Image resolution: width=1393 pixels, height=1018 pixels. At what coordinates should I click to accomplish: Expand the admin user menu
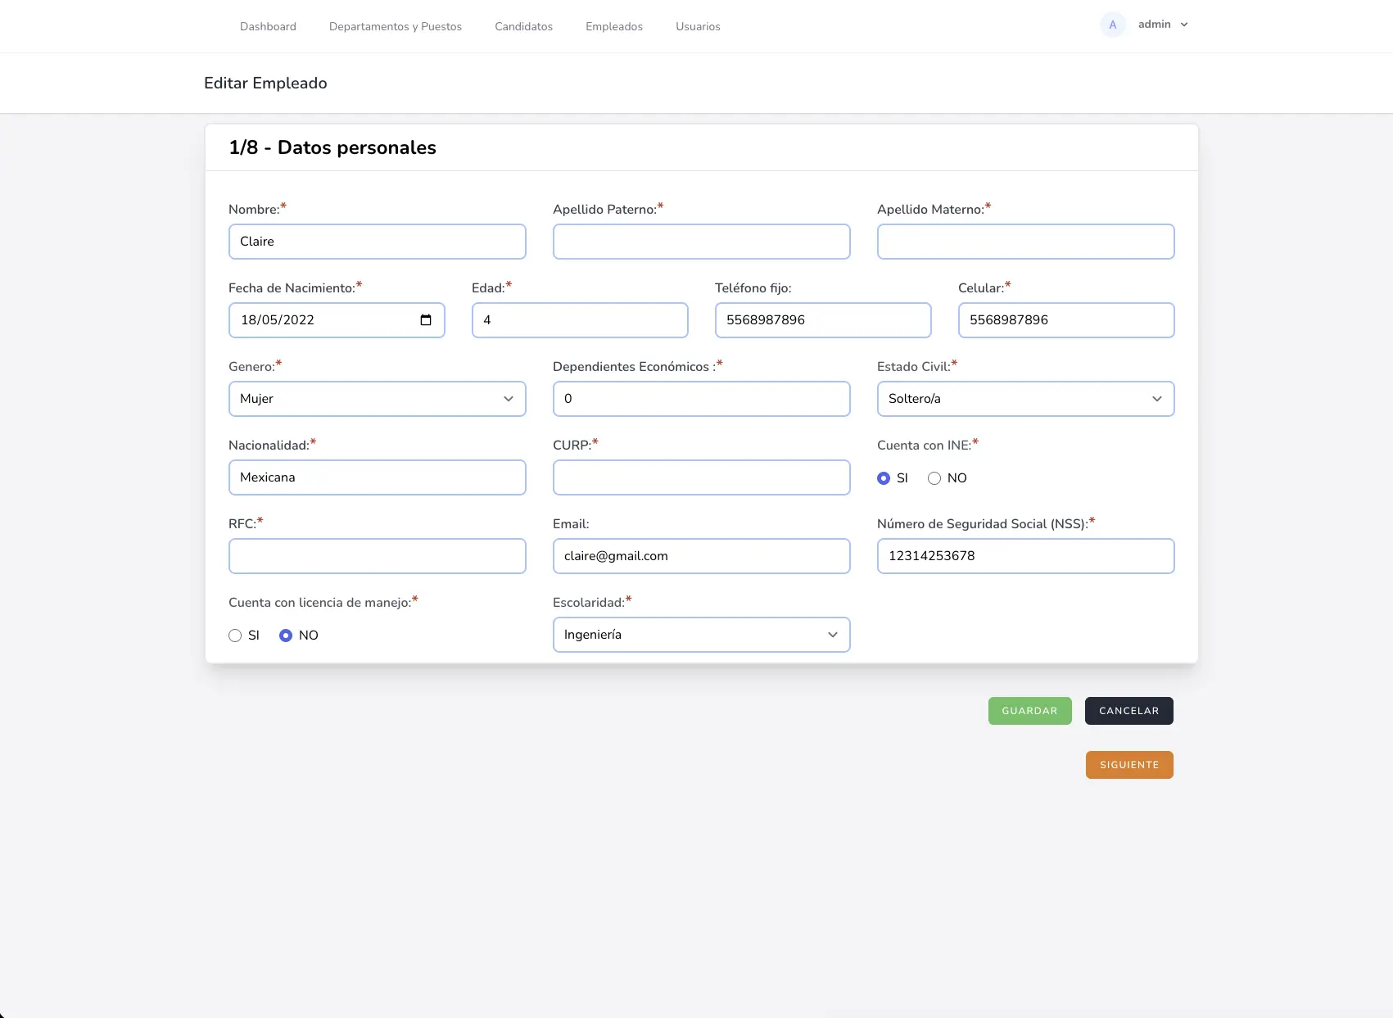tap(1163, 25)
